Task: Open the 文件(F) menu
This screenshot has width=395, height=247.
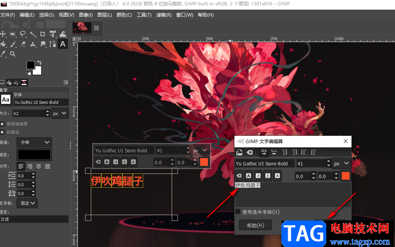Action: pyautogui.click(x=8, y=15)
